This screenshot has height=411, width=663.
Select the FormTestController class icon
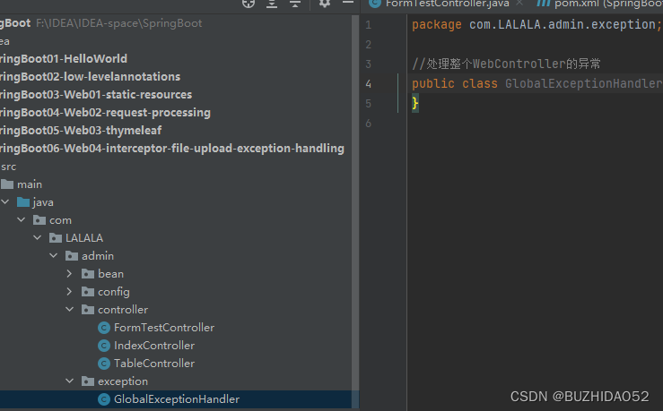(104, 328)
